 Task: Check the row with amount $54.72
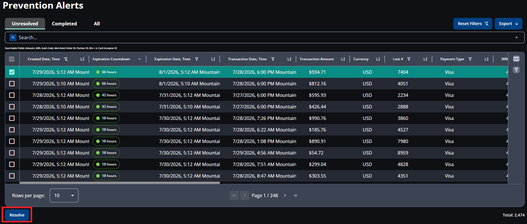point(12,153)
